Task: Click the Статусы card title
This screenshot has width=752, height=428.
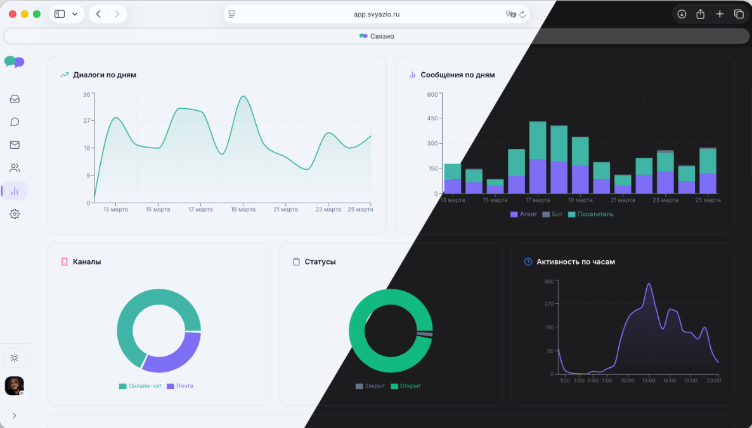Action: (320, 262)
